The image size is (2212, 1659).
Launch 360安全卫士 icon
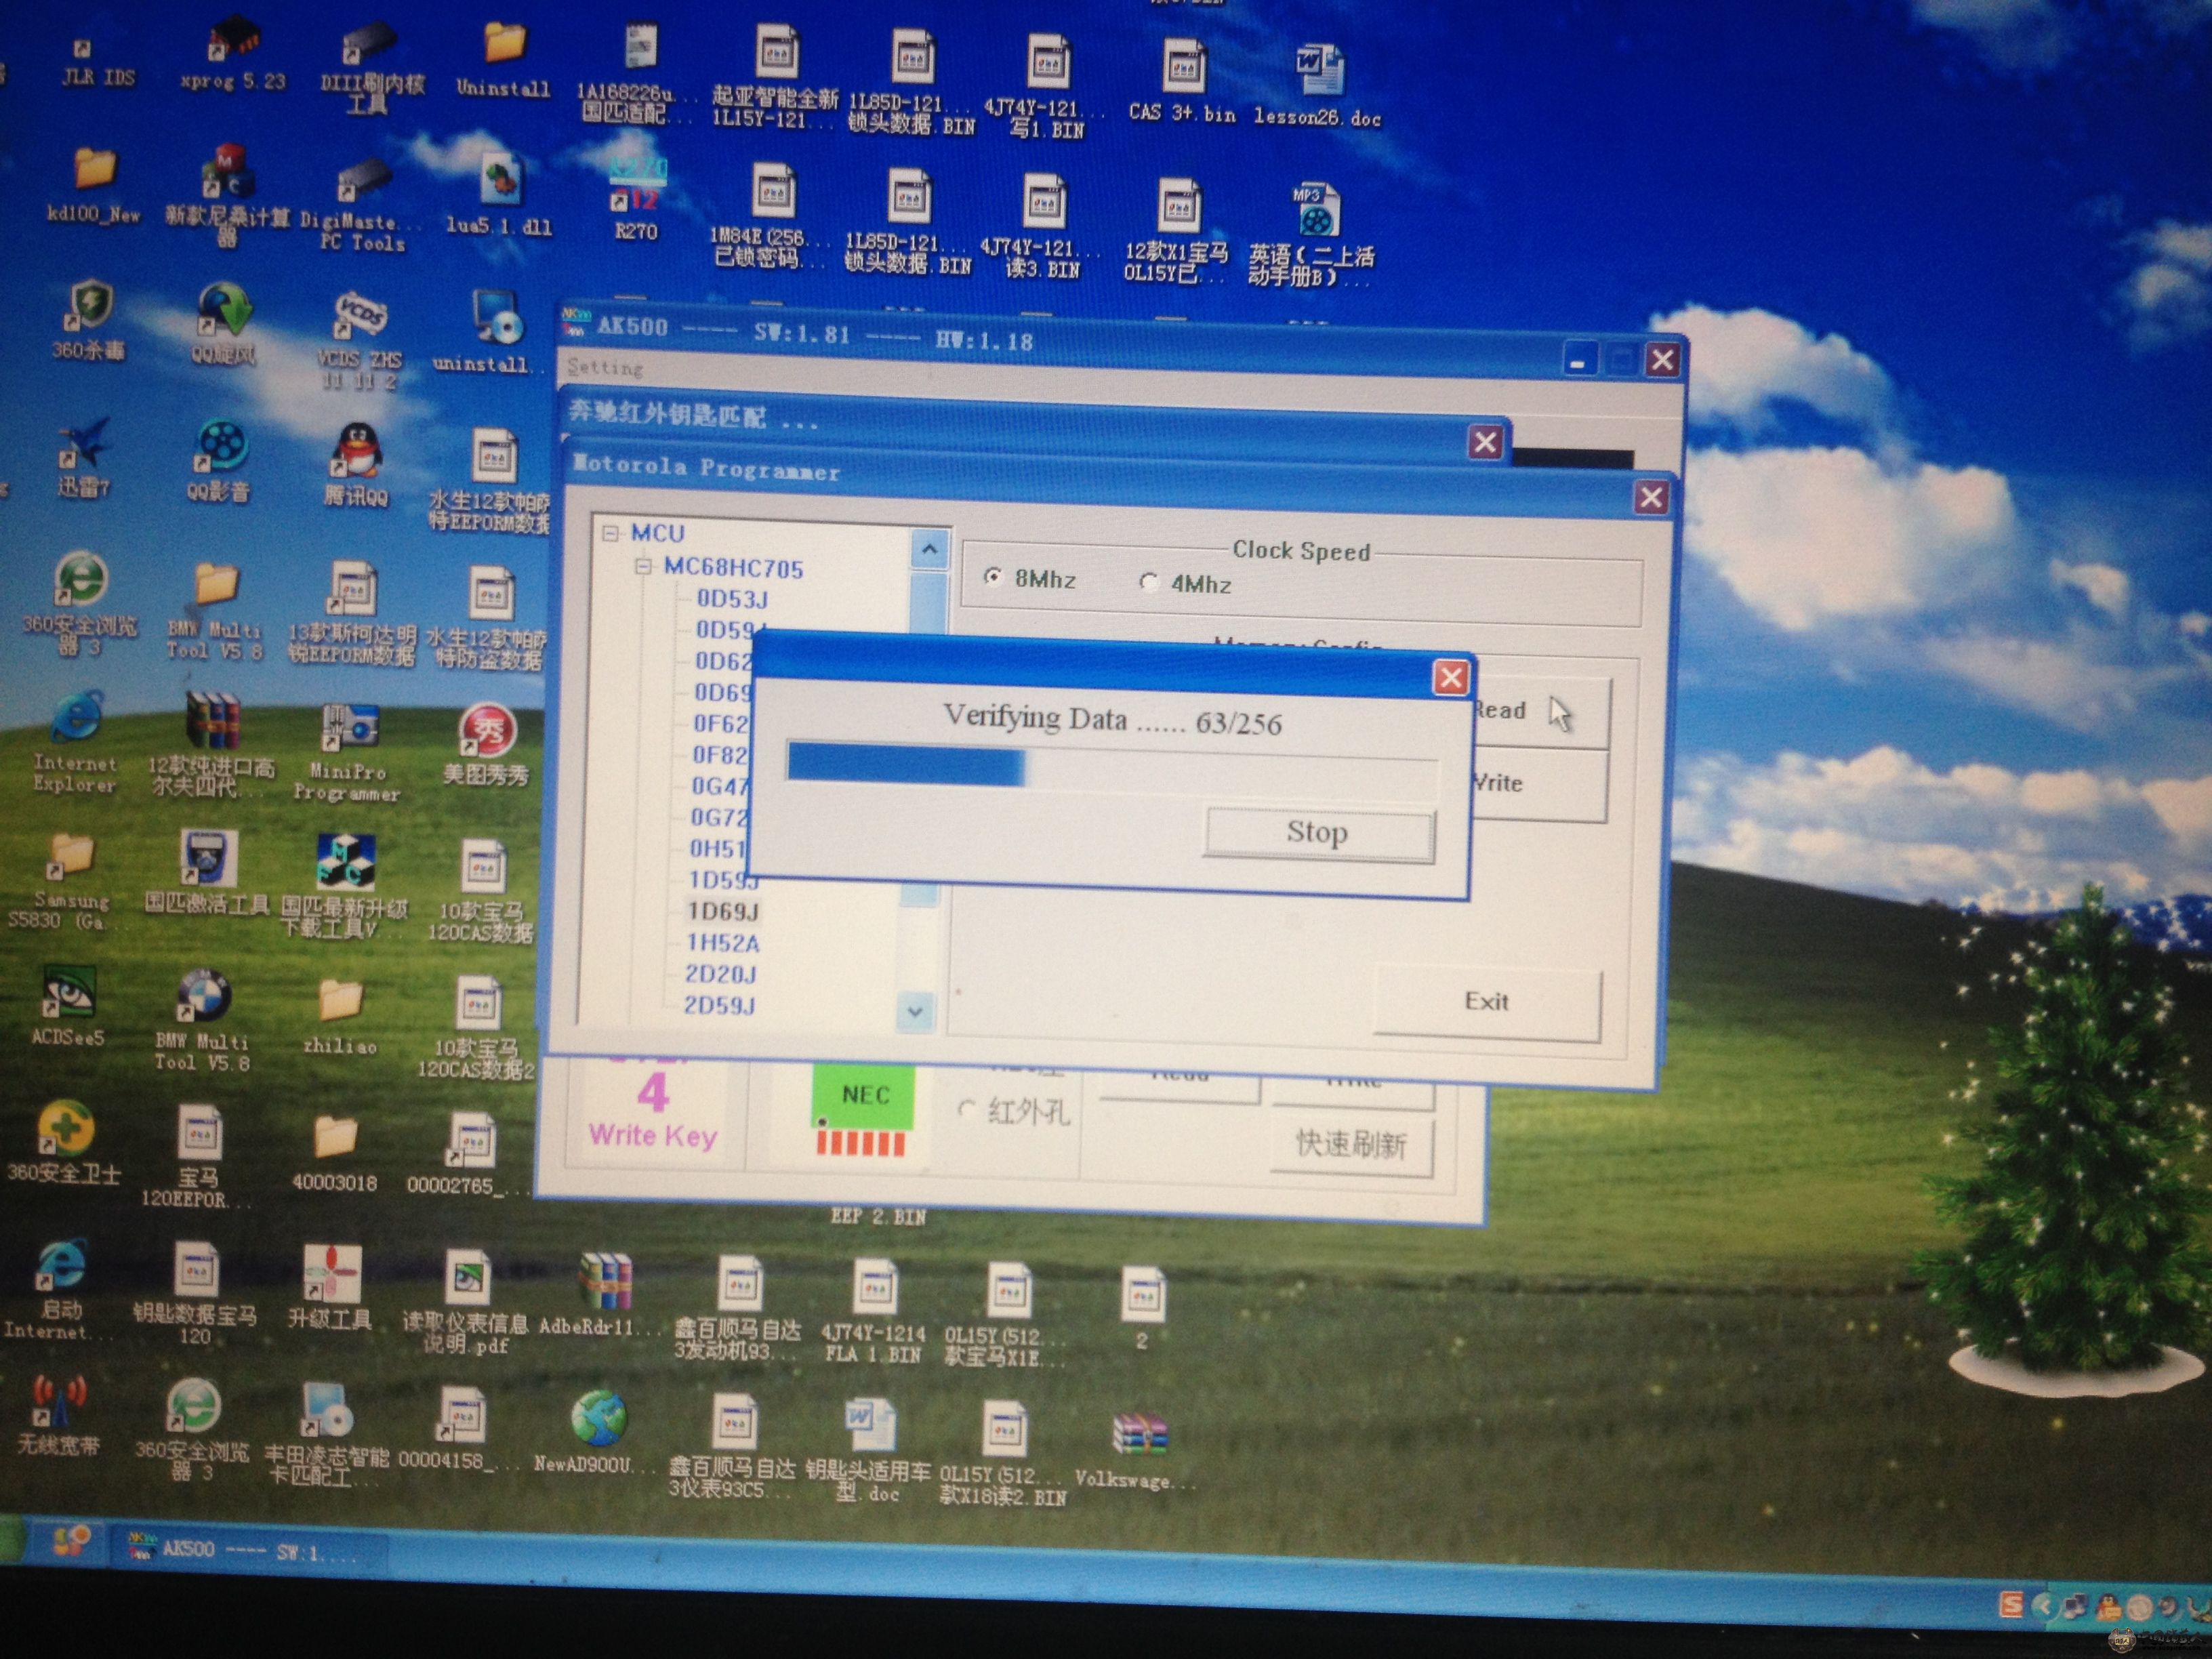coord(65,1142)
